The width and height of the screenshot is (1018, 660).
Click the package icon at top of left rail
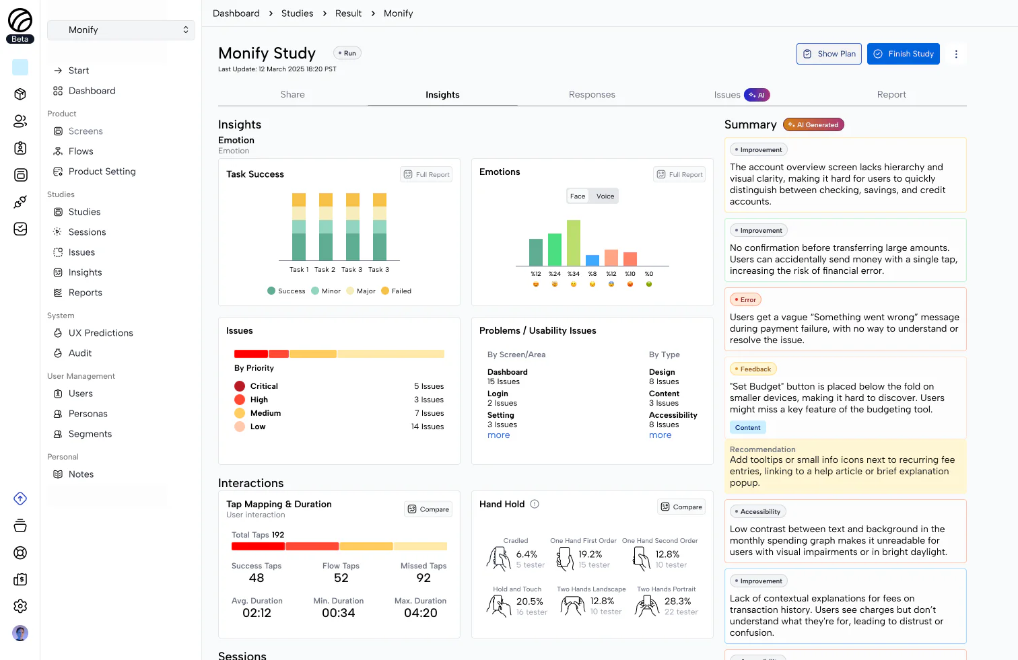20,94
